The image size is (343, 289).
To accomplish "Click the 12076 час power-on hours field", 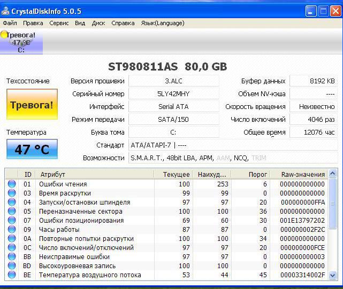I will tap(314, 132).
